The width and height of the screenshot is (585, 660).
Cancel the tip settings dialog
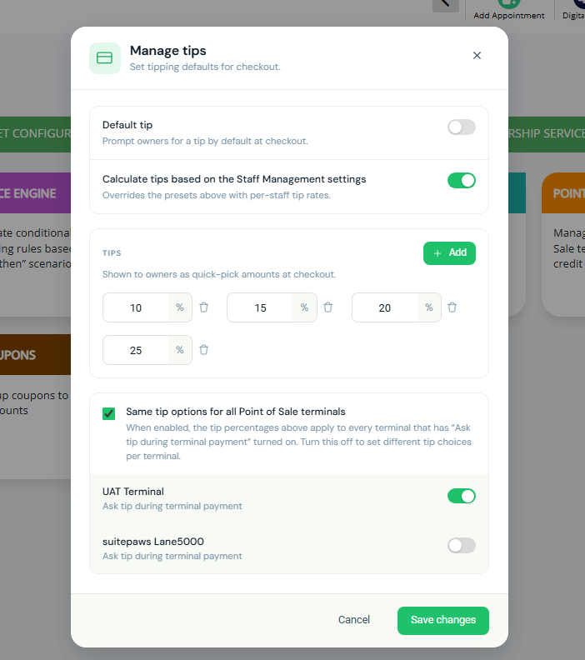click(x=354, y=620)
